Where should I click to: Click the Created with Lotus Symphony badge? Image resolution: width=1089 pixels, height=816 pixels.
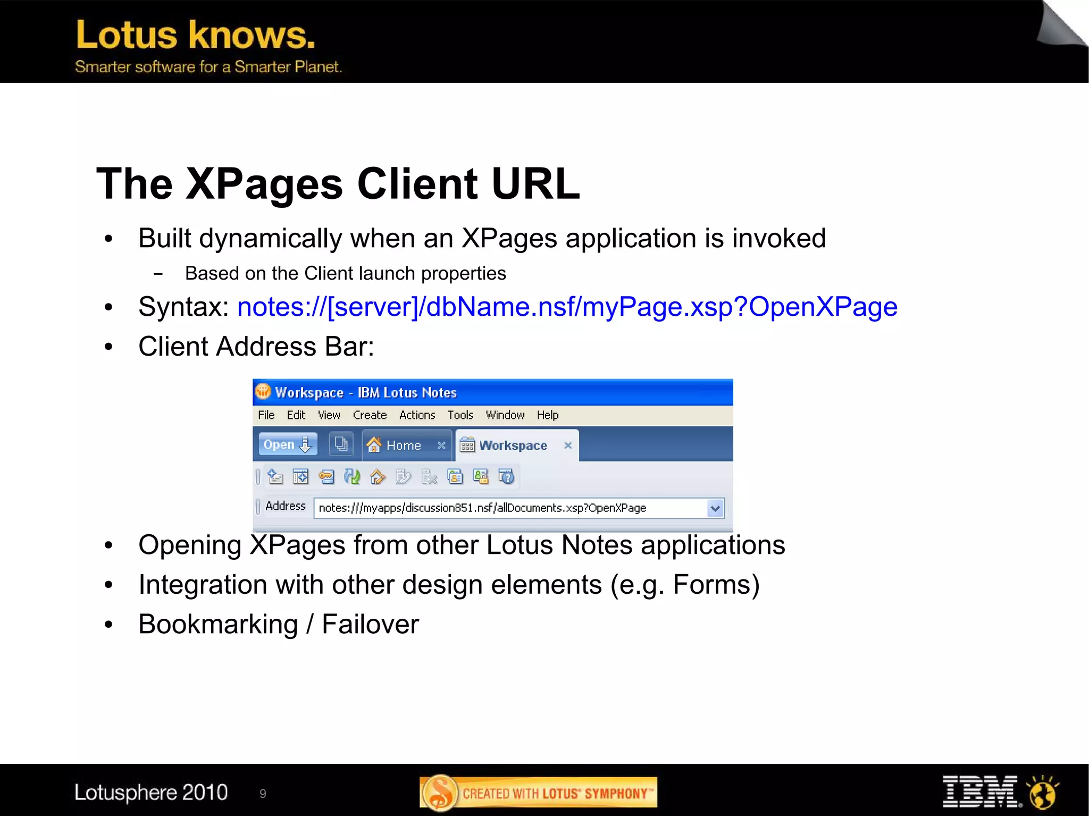coord(538,793)
